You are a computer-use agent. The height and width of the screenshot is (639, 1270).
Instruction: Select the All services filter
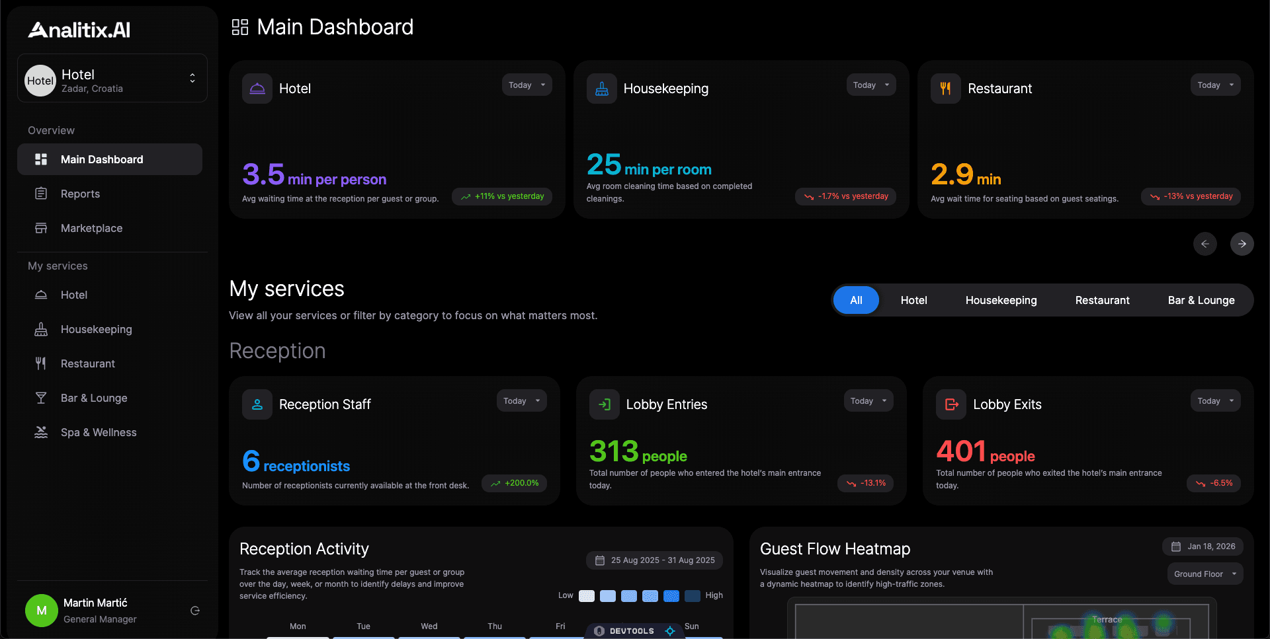[x=855, y=300]
